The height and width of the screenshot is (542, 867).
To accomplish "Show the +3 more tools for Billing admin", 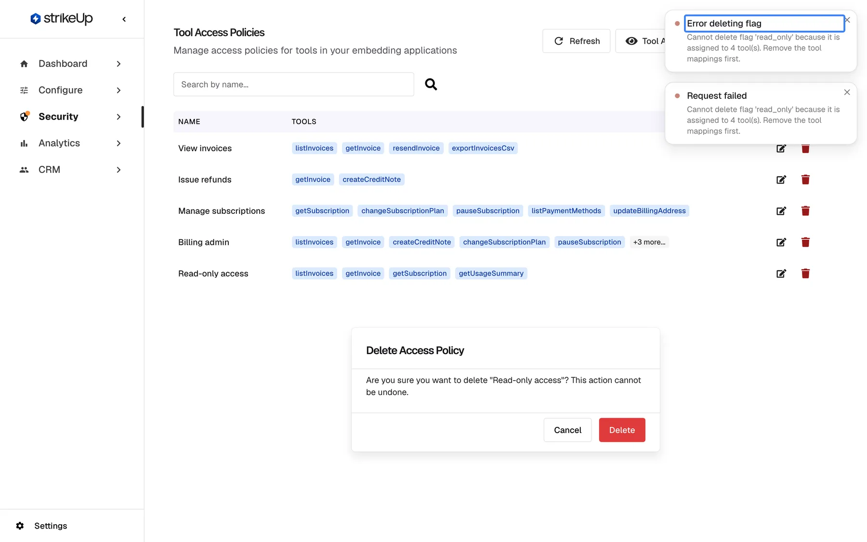I will coord(649,242).
